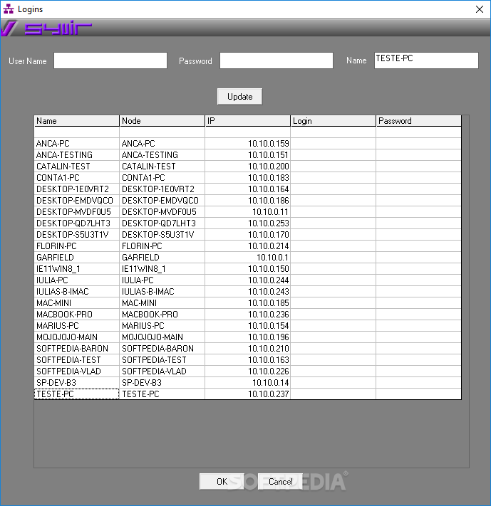
Task: Select CONTA1-PC in Name column
Action: pos(77,178)
